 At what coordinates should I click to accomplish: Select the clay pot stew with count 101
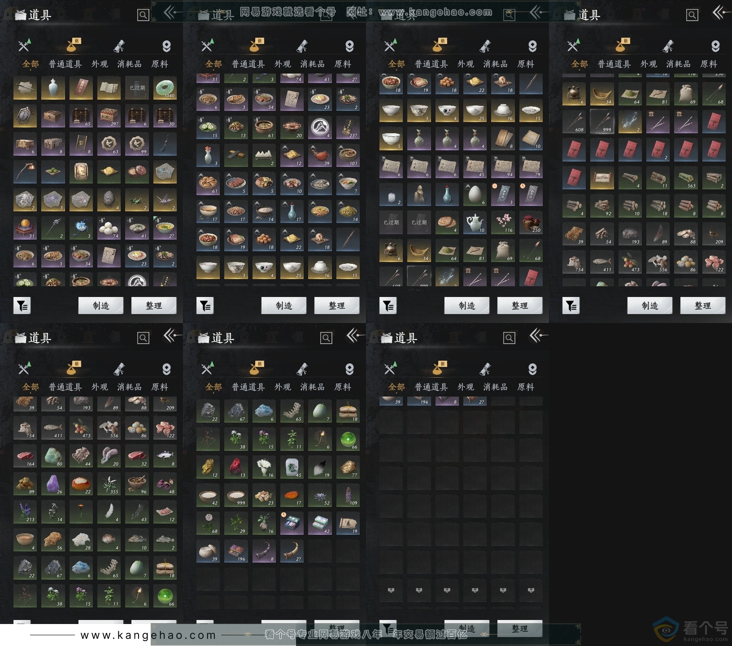pos(348,155)
